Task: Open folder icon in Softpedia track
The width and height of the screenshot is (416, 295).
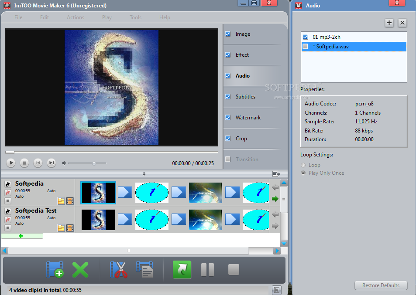Action: pyautogui.click(x=61, y=201)
